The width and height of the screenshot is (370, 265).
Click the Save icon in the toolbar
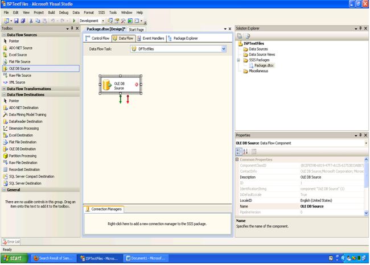coord(17,21)
